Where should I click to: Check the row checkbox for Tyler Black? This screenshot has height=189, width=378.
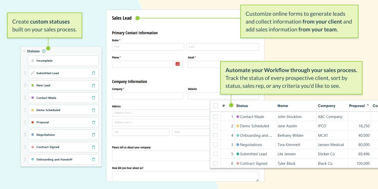pos(215,163)
